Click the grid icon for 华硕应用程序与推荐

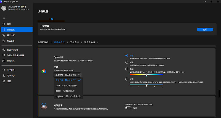[4, 55]
